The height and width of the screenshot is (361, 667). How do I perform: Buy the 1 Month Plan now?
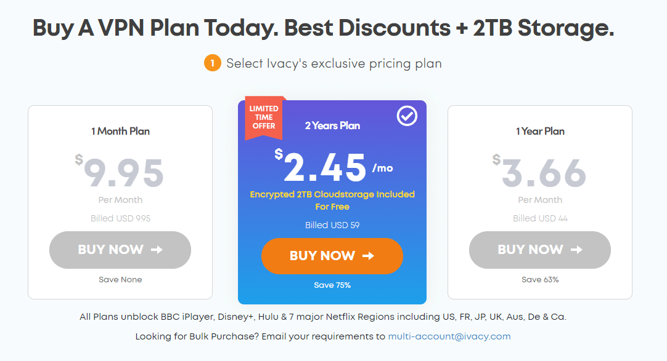point(120,250)
